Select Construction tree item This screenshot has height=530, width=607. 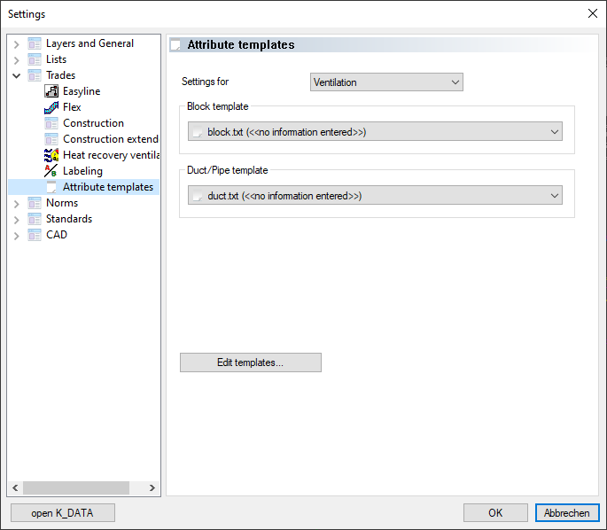click(x=93, y=123)
